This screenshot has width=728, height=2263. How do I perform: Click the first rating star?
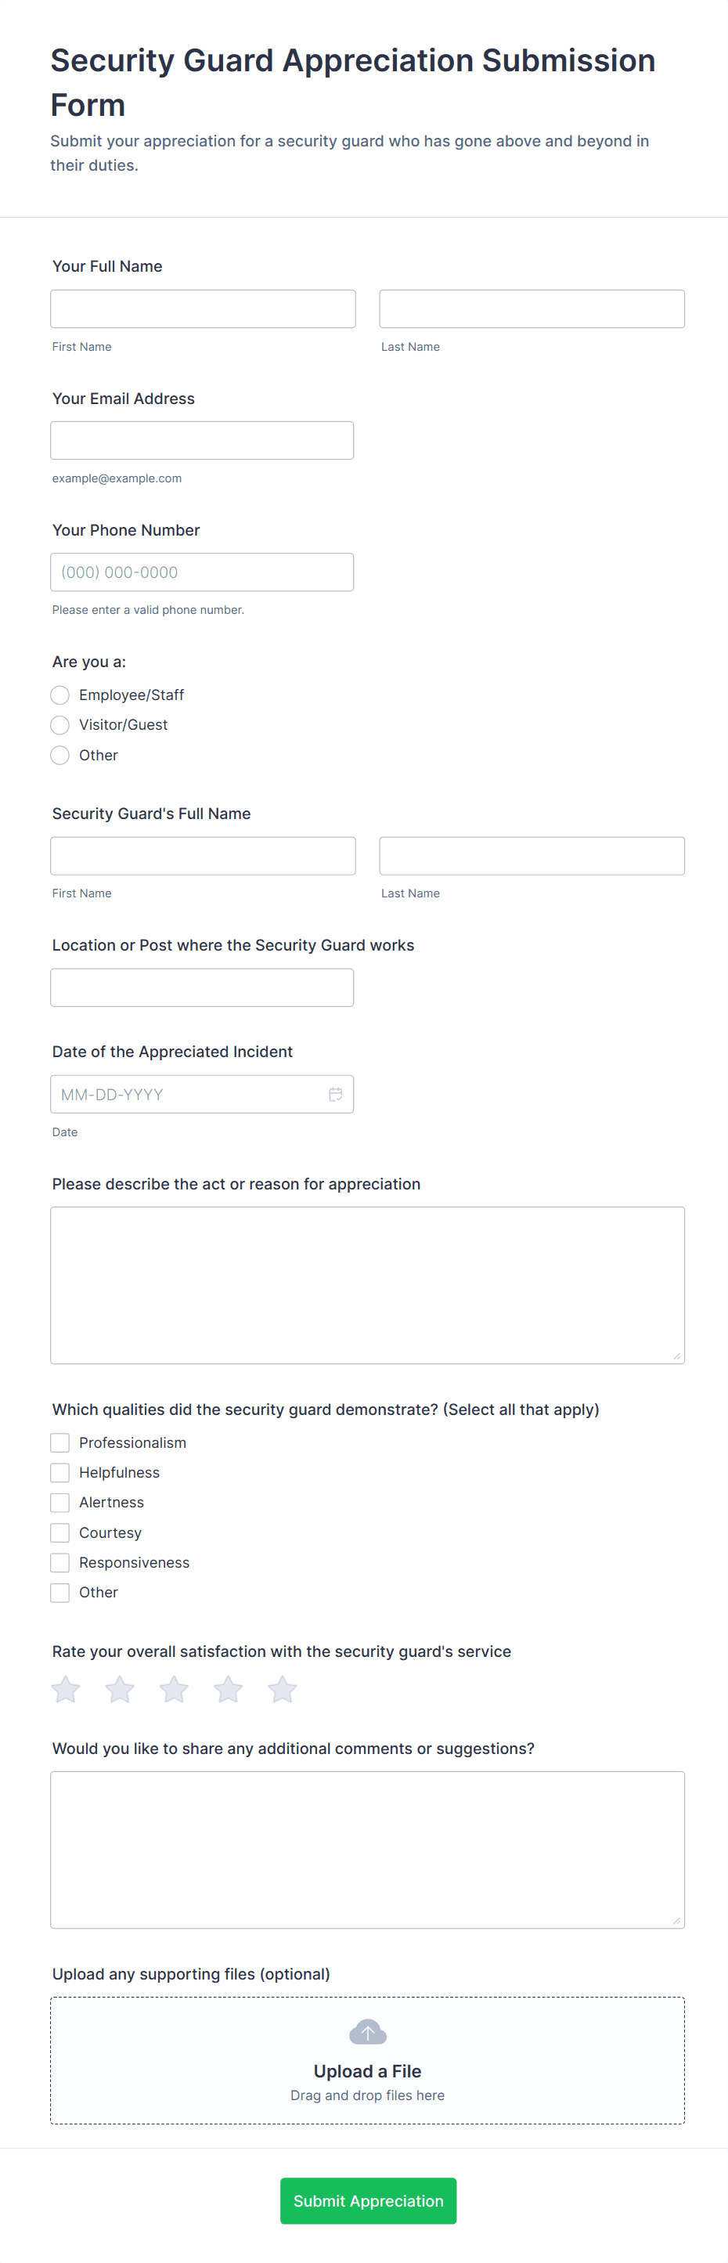(66, 1688)
